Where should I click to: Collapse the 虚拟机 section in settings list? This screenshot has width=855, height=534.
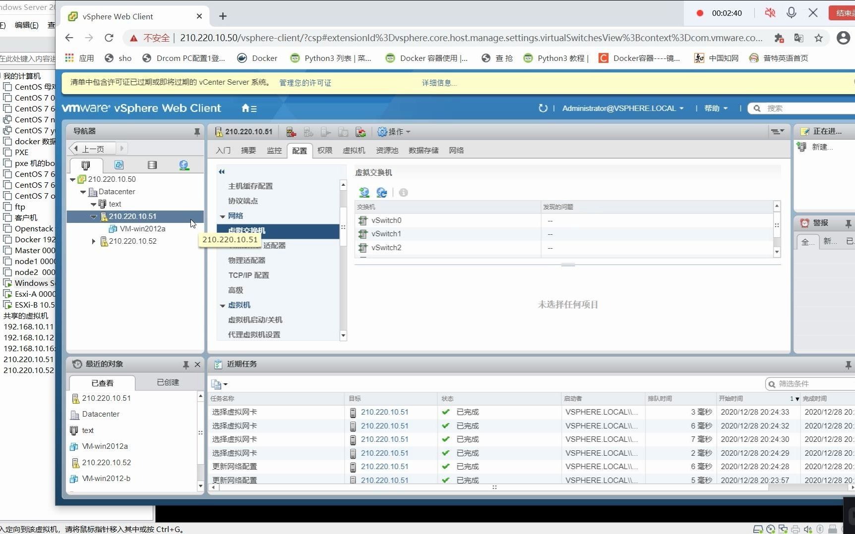click(223, 306)
